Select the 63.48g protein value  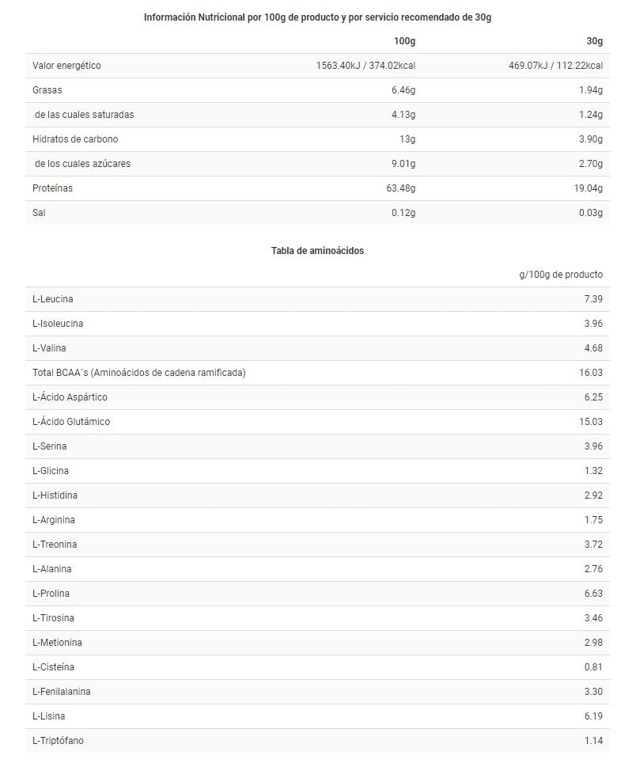click(x=403, y=188)
